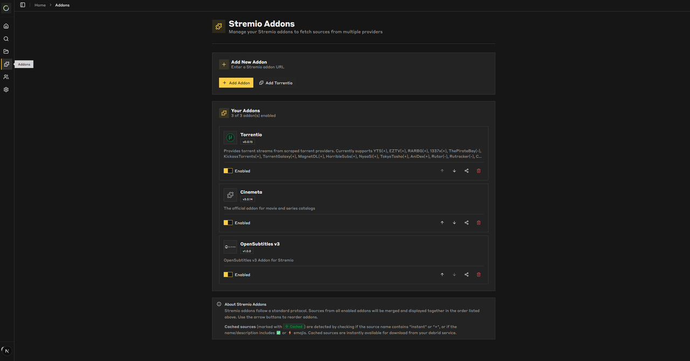690x361 pixels.
Task: Open the users icon in sidebar
Action: tap(6, 77)
